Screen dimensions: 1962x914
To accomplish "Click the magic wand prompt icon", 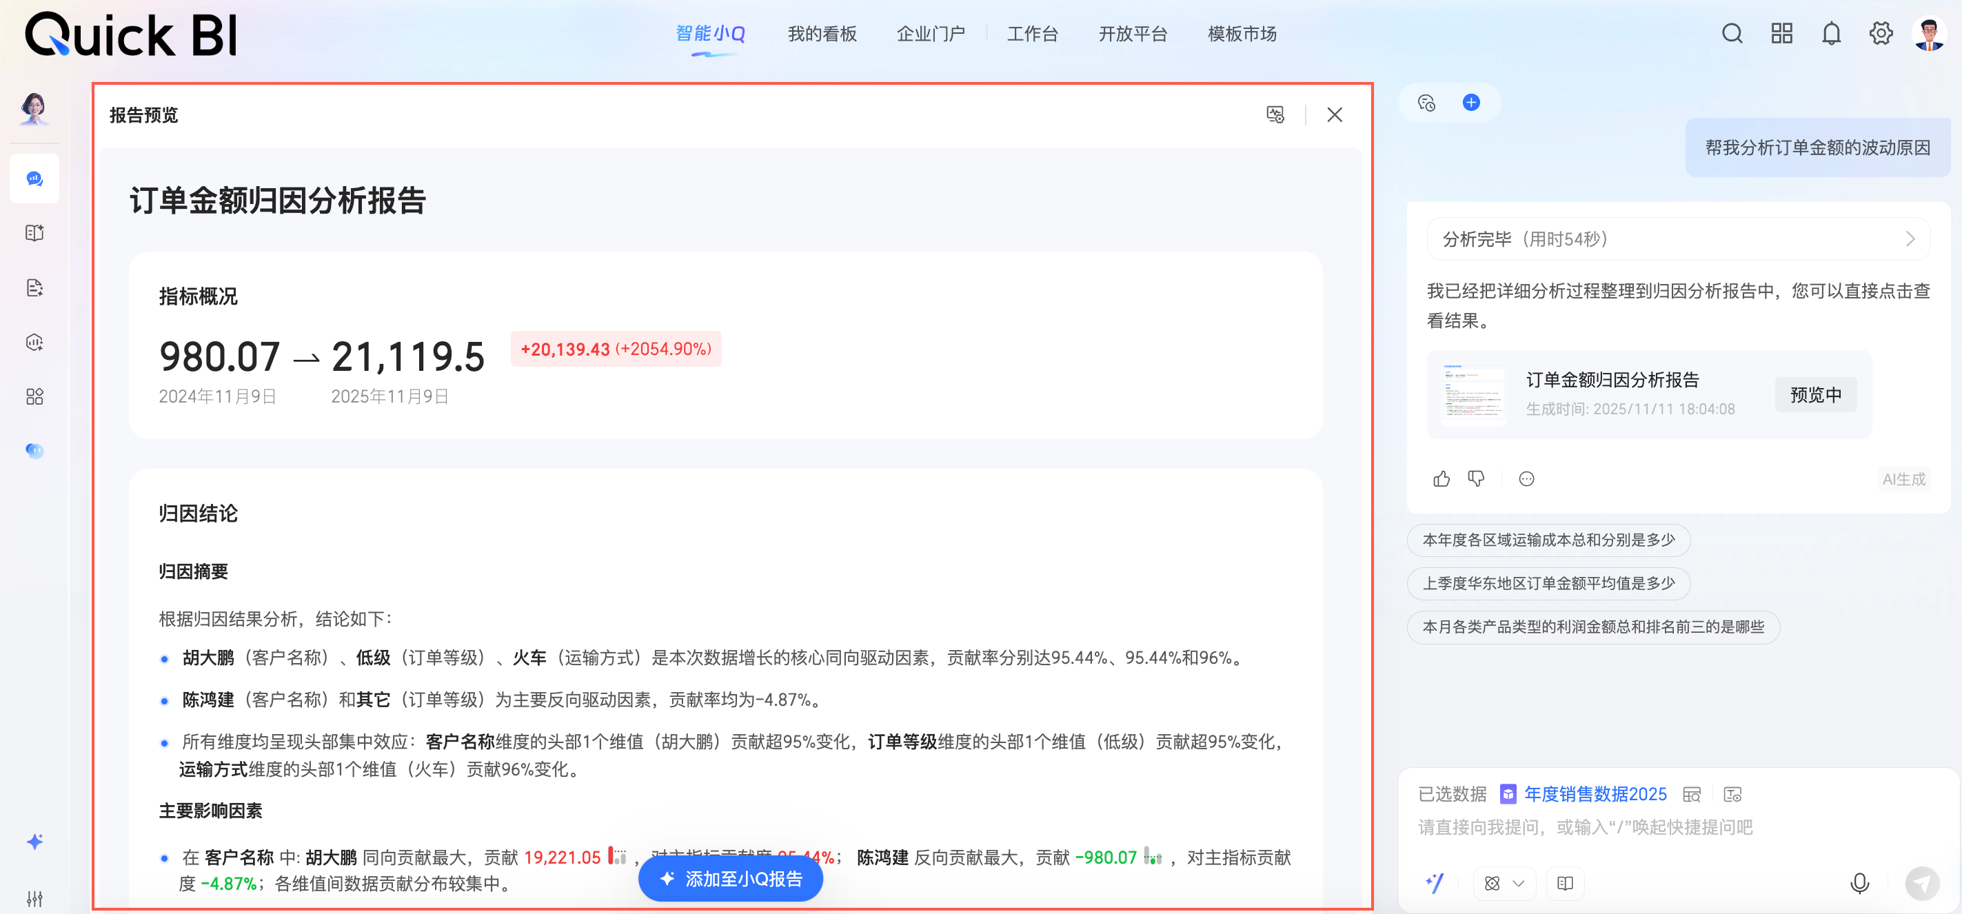I will click(x=1434, y=883).
